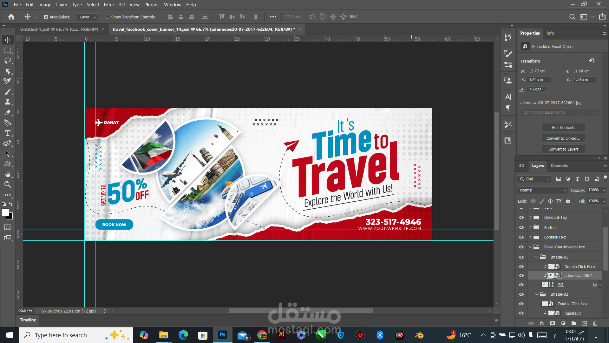The height and width of the screenshot is (343, 609).
Task: Collapse the Image-01 layer group
Action: [537, 257]
